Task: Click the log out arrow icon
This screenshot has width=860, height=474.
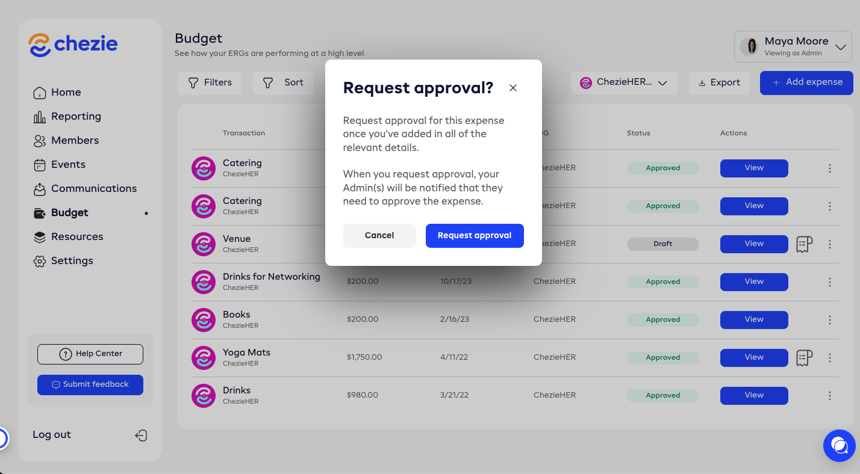Action: coord(141,436)
